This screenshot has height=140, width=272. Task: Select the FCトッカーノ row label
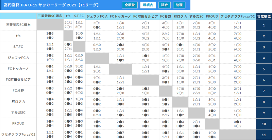(x=18, y=69)
